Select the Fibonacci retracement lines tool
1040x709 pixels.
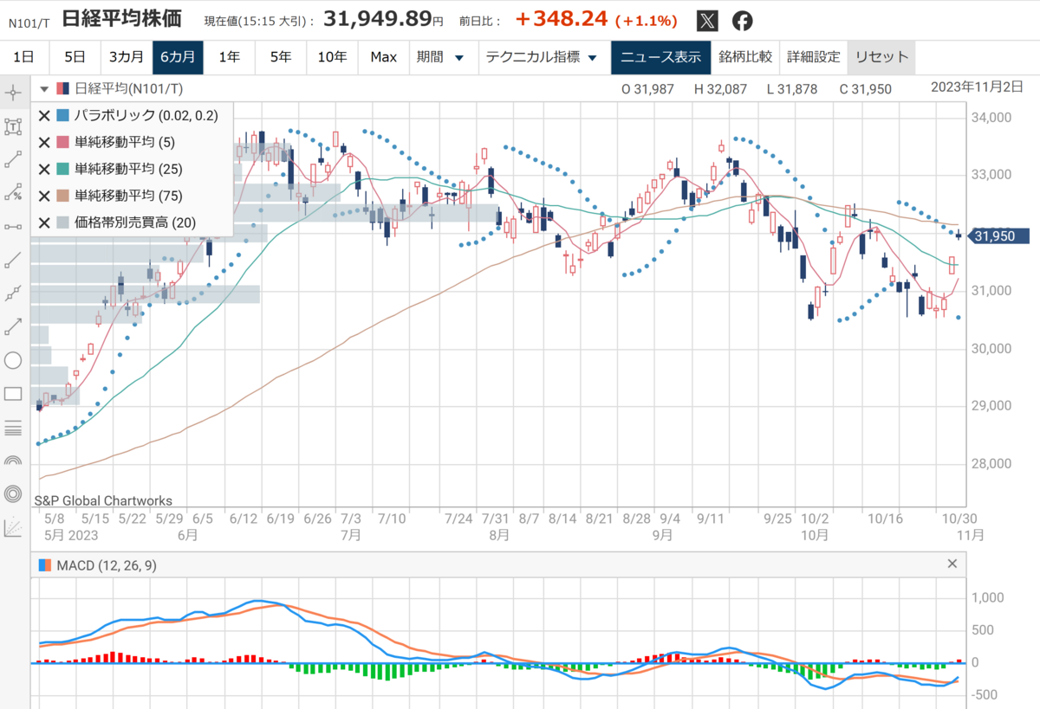point(13,428)
